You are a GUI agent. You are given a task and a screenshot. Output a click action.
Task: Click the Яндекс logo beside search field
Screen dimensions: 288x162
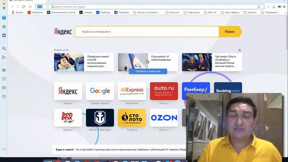[x=63, y=31]
